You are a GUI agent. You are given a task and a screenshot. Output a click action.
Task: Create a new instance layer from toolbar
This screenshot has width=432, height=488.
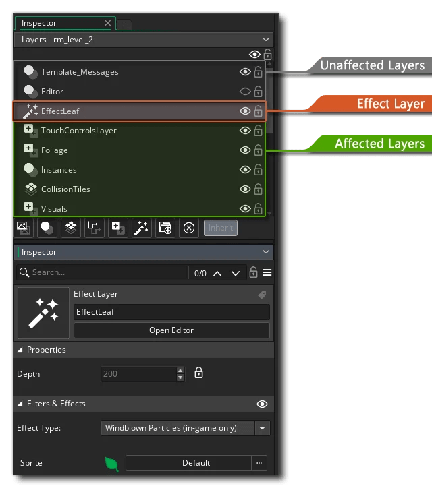click(47, 228)
